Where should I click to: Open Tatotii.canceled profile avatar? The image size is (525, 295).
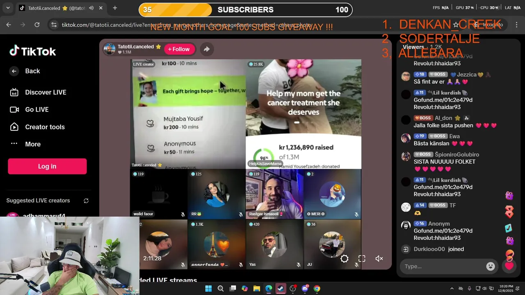tap(109, 49)
